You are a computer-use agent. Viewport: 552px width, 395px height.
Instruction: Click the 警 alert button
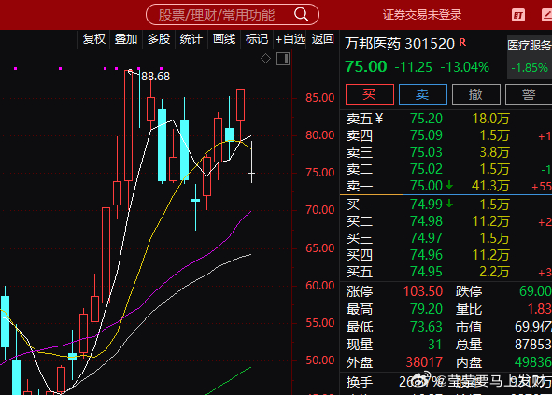(x=529, y=94)
